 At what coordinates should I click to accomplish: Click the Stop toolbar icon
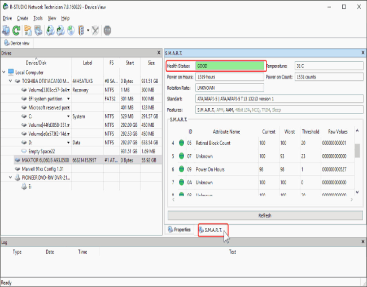(107, 30)
